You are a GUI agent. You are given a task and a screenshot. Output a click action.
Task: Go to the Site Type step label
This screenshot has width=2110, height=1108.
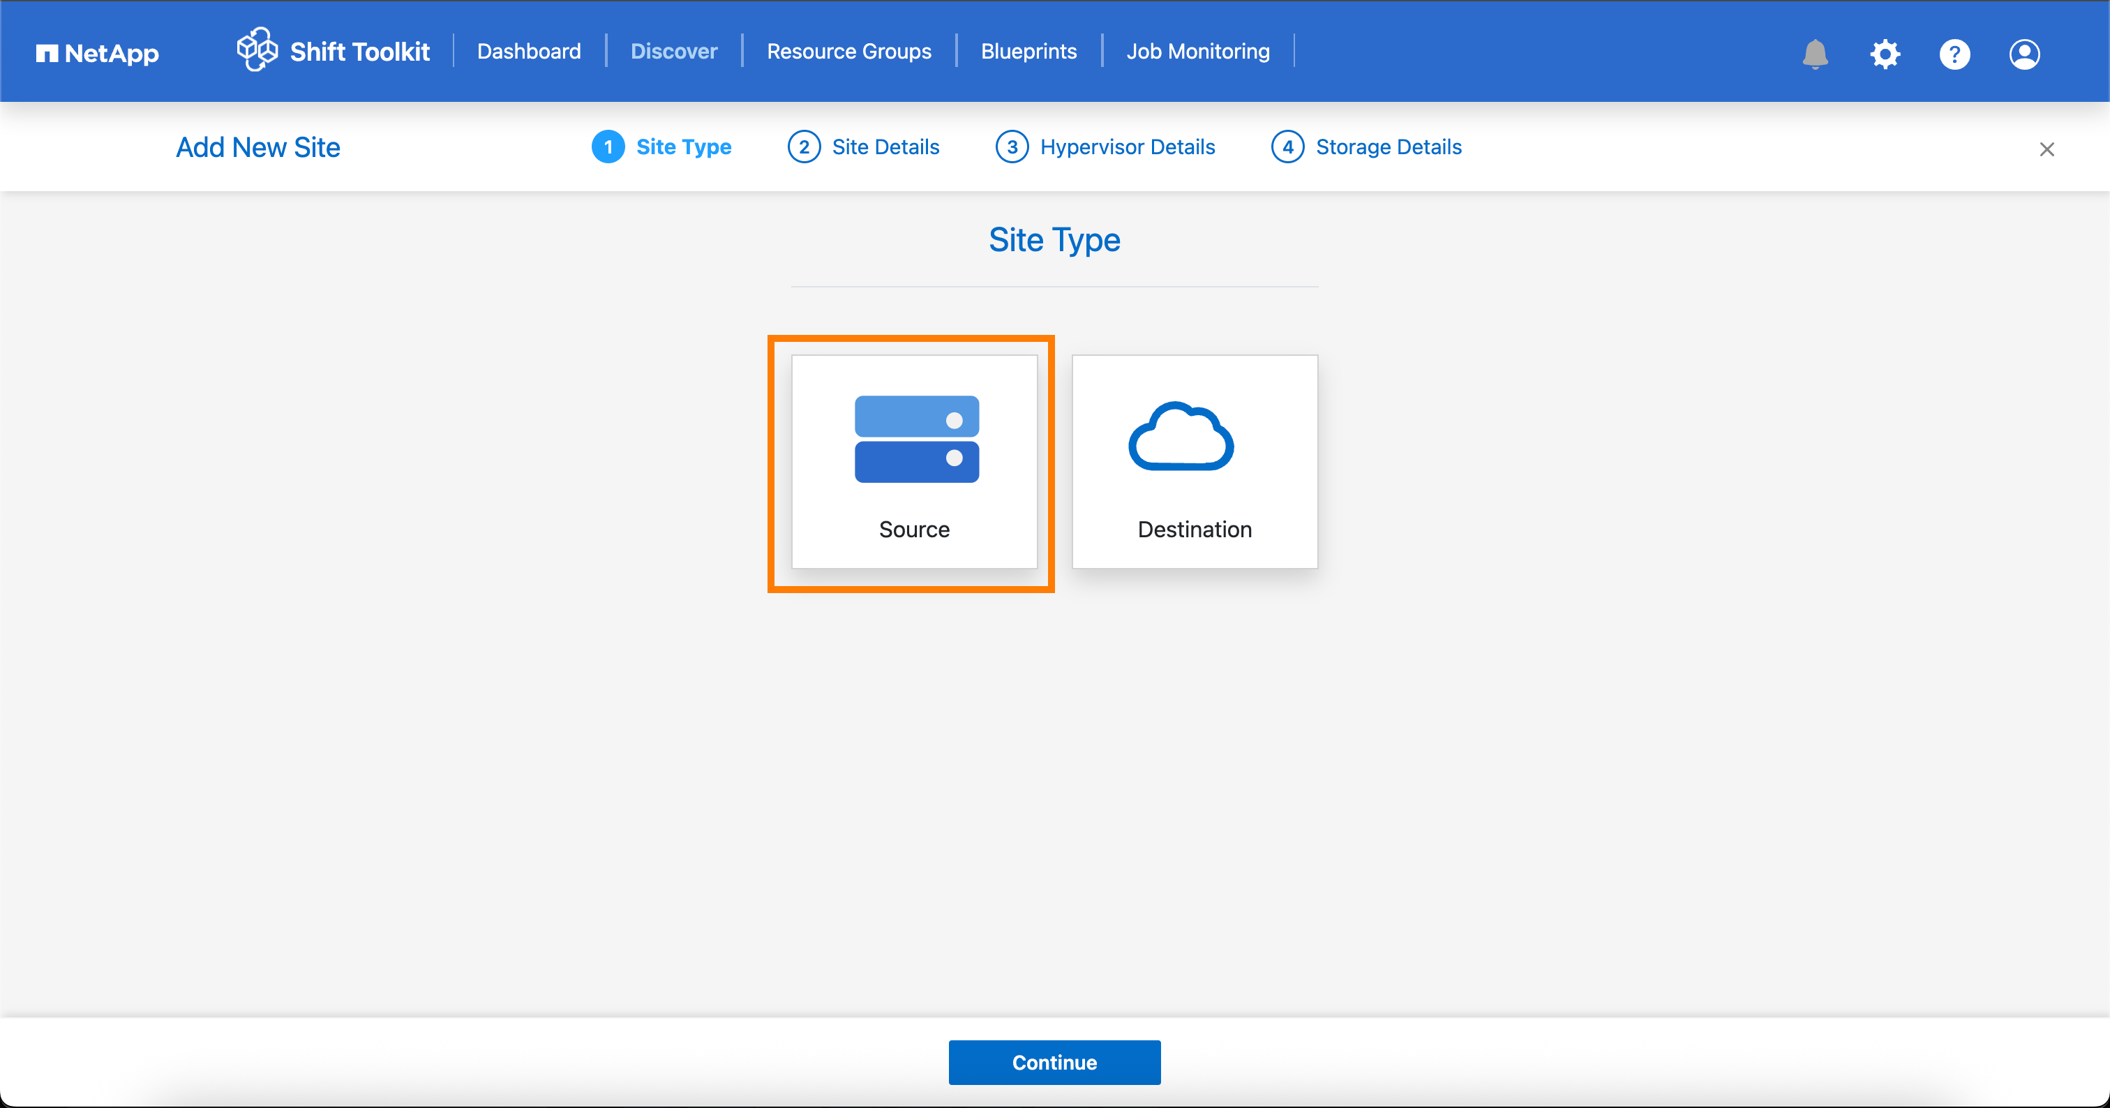[x=684, y=147]
